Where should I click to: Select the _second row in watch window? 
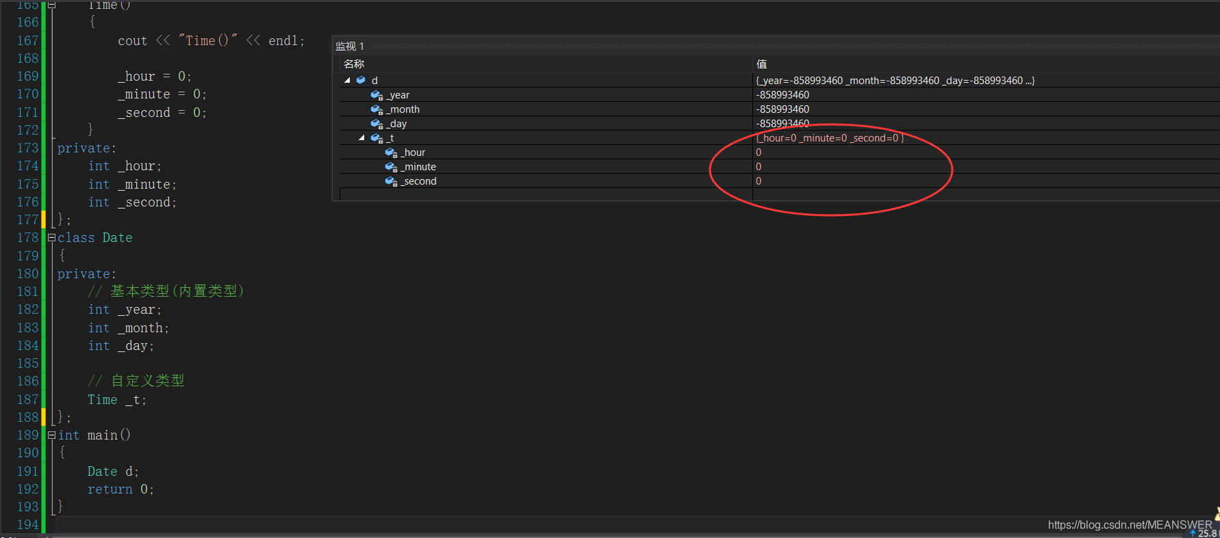coord(780,181)
